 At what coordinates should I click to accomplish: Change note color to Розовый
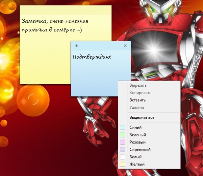[x=149, y=142]
